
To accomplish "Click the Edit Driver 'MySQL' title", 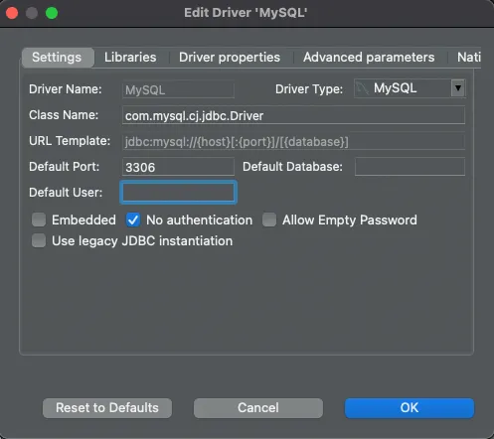I will (x=246, y=13).
